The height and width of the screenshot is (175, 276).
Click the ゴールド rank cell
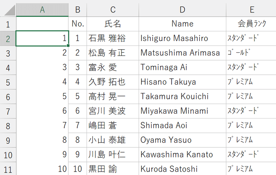pyautogui.click(x=251, y=53)
